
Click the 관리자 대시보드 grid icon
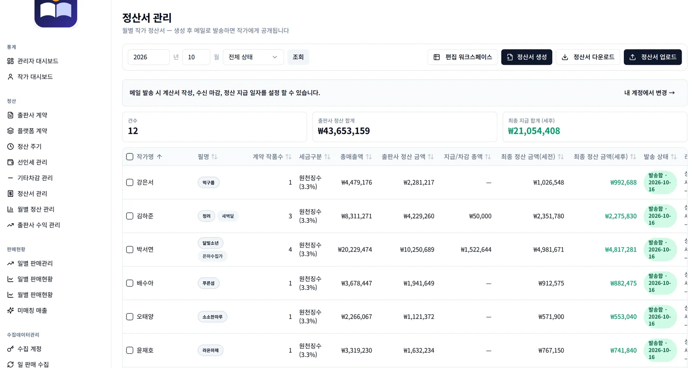click(10, 61)
